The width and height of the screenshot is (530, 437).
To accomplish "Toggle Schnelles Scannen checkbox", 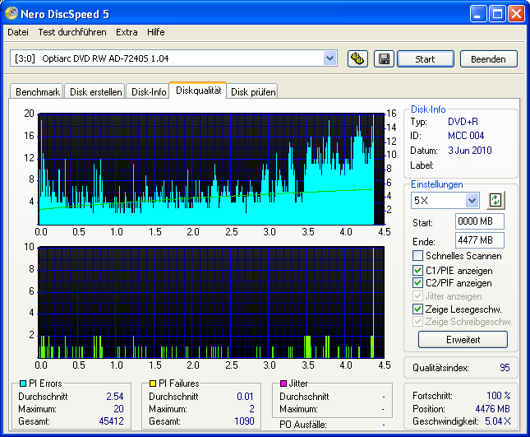I will click(x=417, y=256).
